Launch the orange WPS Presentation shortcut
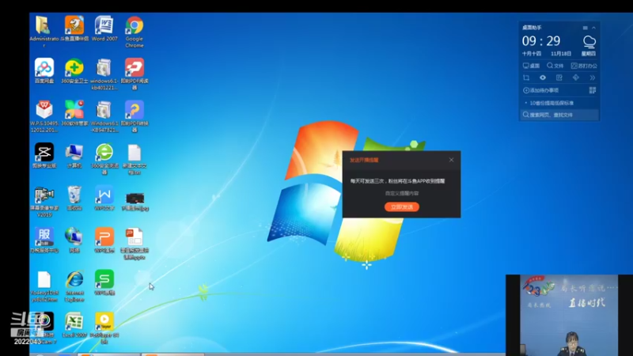Image resolution: width=633 pixels, height=356 pixels. (x=104, y=240)
